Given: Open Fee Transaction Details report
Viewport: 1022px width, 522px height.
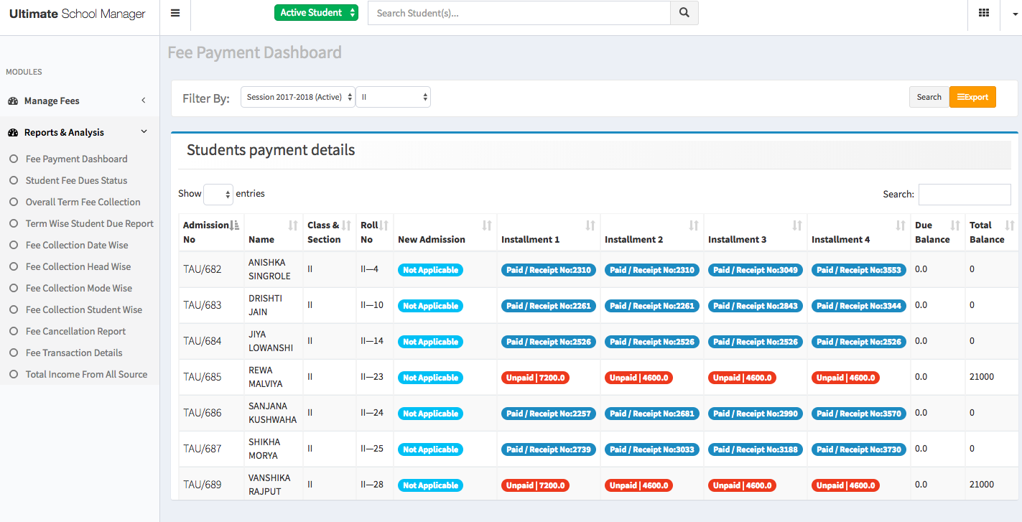Looking at the screenshot, I should [x=74, y=353].
